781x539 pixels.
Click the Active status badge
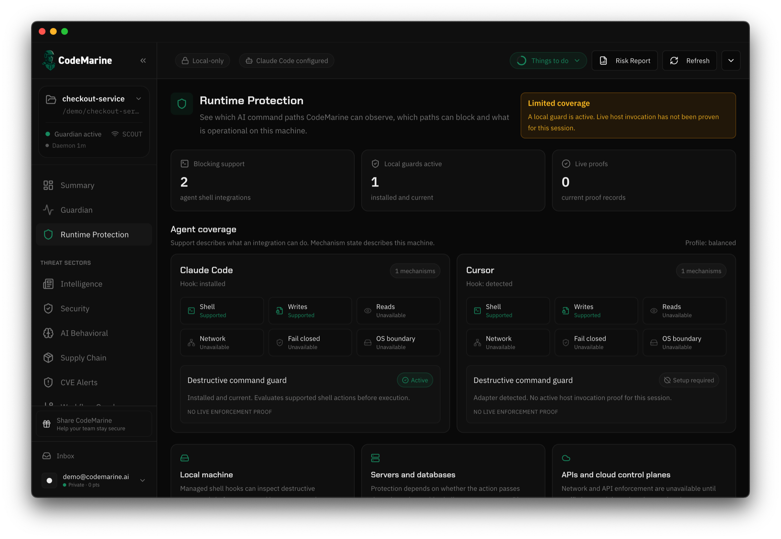click(x=415, y=380)
